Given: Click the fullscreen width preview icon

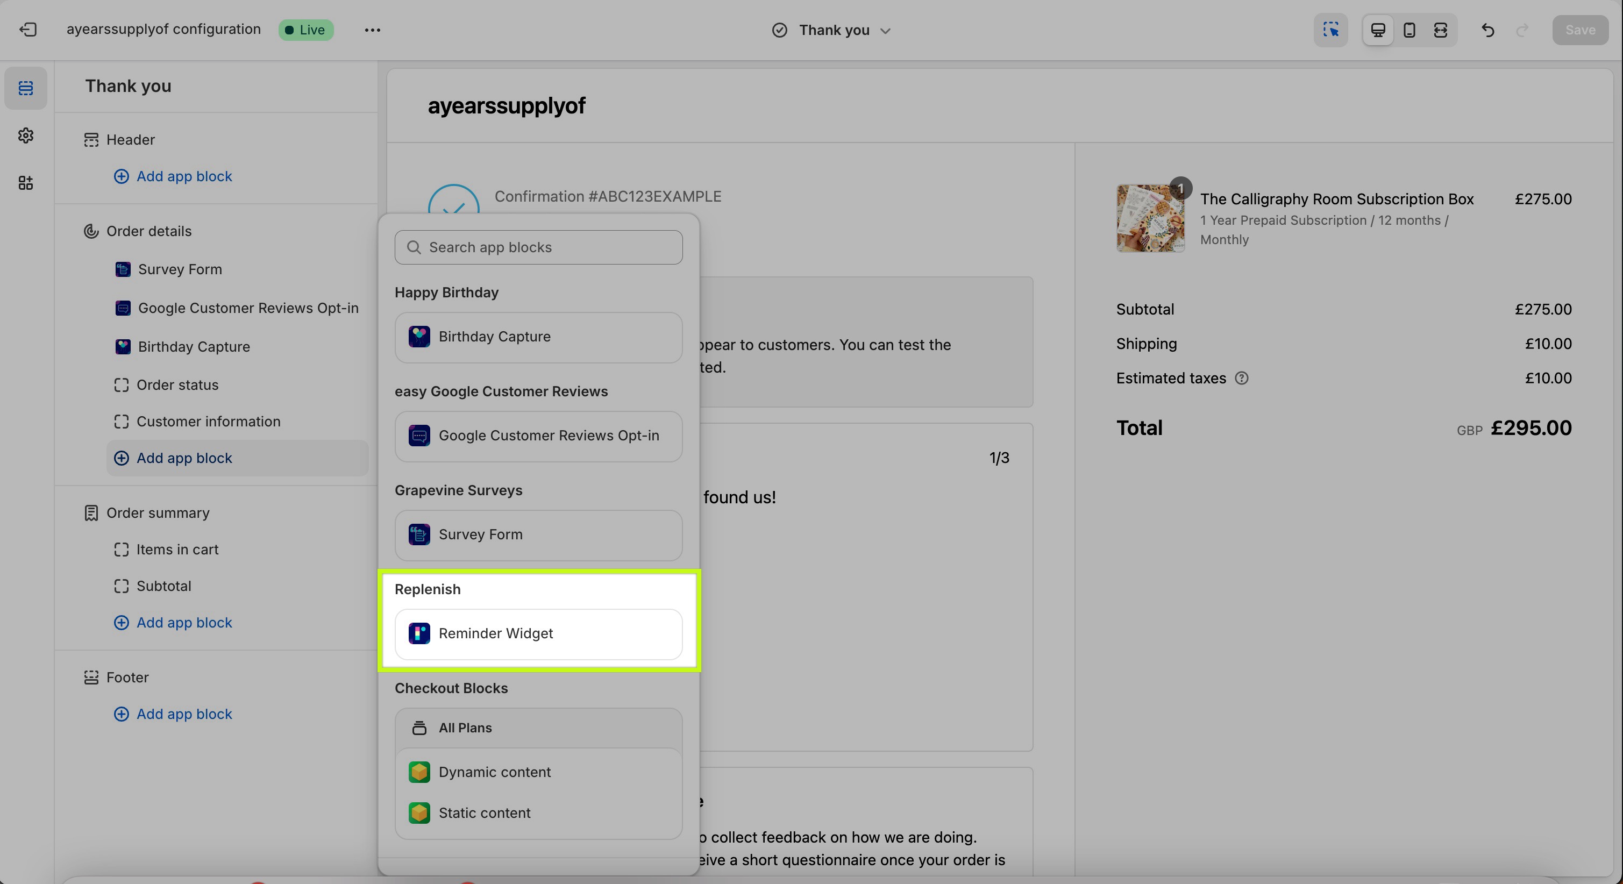Looking at the screenshot, I should (1441, 30).
